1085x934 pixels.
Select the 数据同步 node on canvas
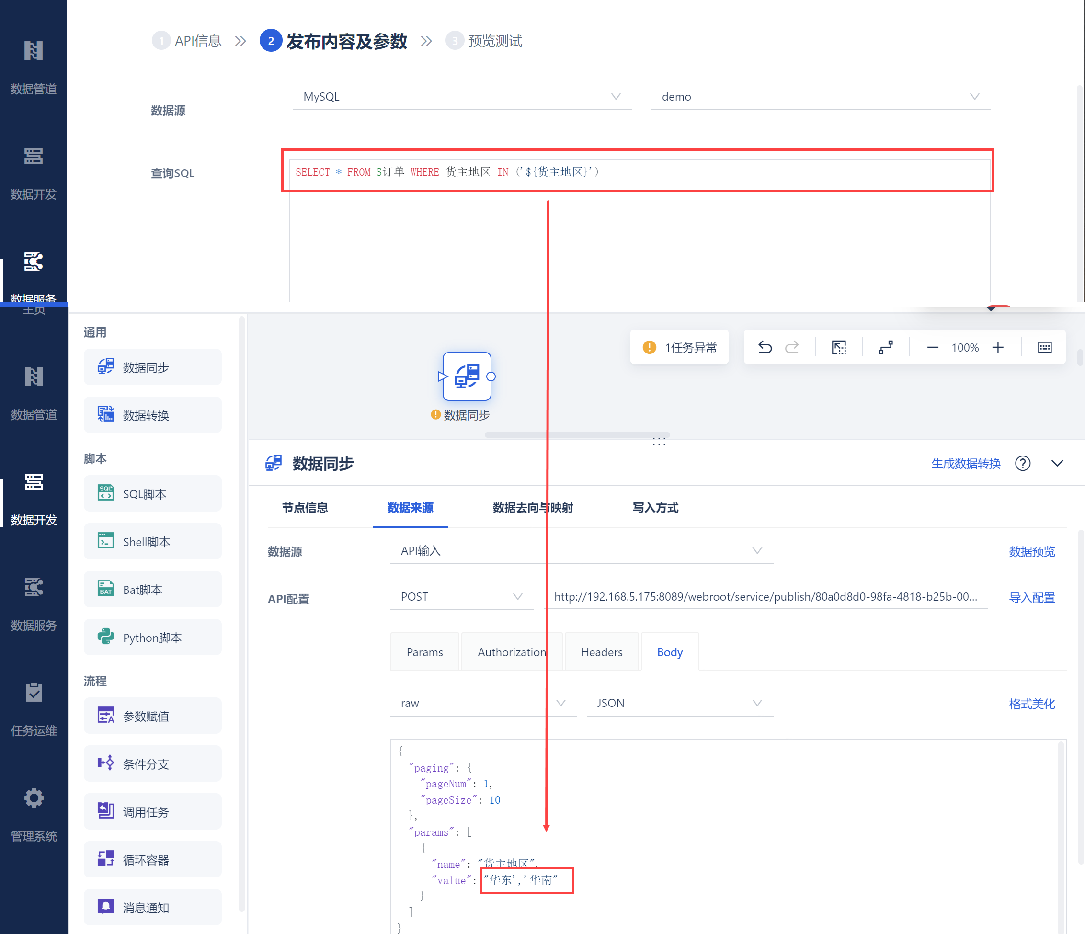467,376
